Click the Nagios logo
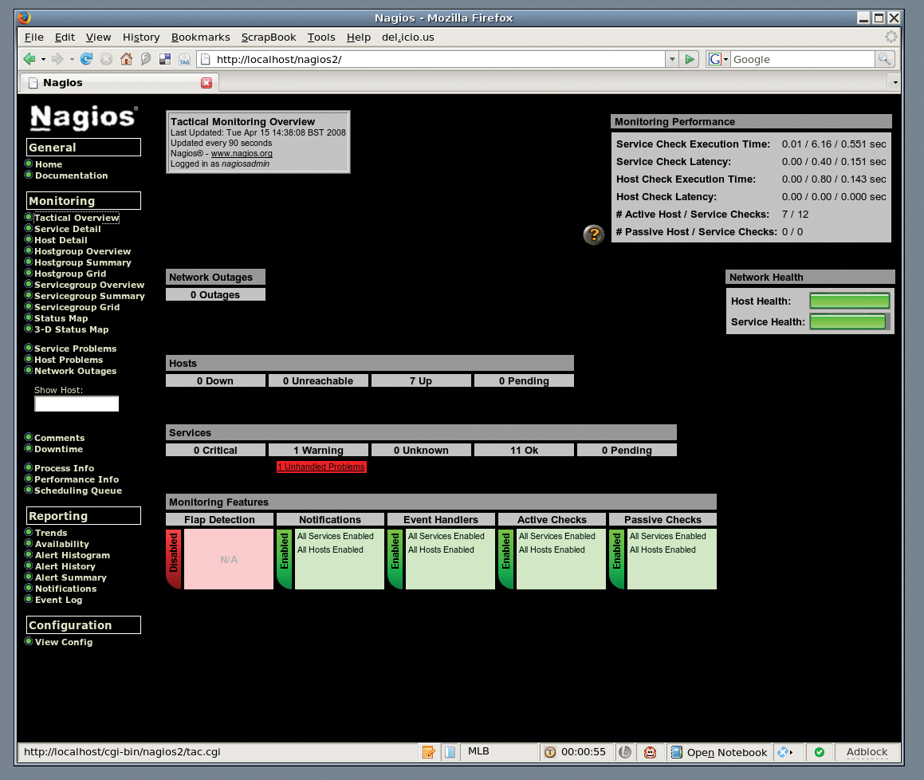The width and height of the screenshot is (924, 780). (84, 117)
